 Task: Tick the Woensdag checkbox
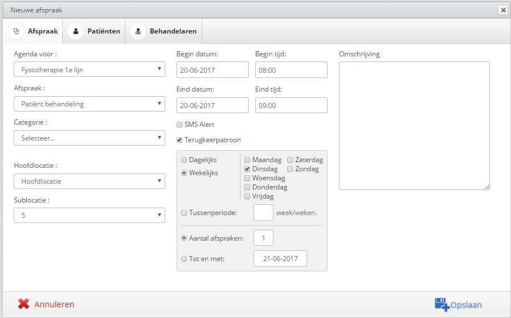click(x=247, y=178)
